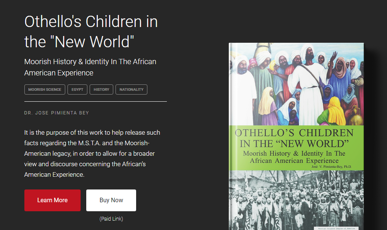Click the divider line beneath the tags
The width and height of the screenshot is (387, 230).
96,101
